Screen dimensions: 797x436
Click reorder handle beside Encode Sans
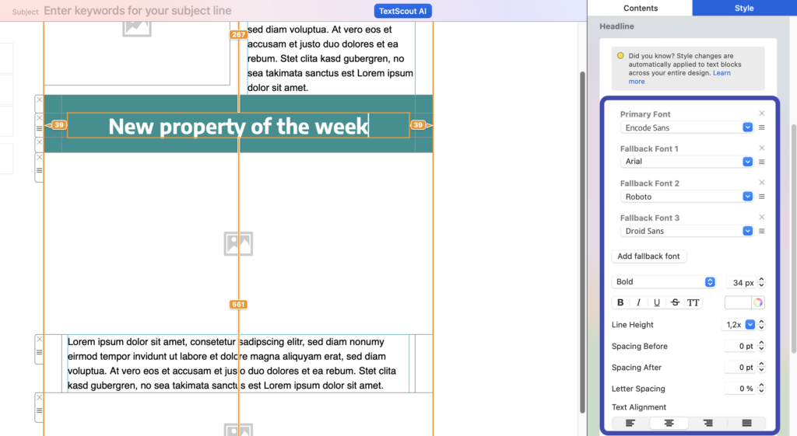point(762,127)
